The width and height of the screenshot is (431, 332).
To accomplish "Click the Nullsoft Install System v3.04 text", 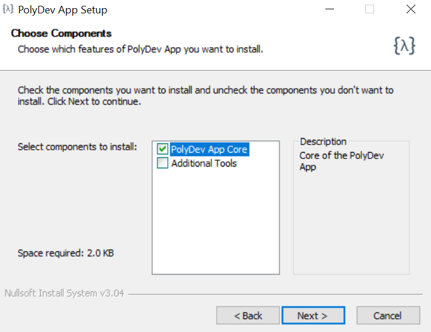I will tap(64, 293).
